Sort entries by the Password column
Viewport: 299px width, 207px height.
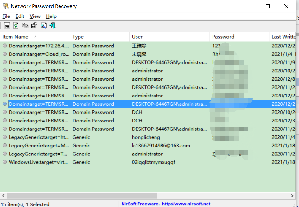click(x=223, y=37)
